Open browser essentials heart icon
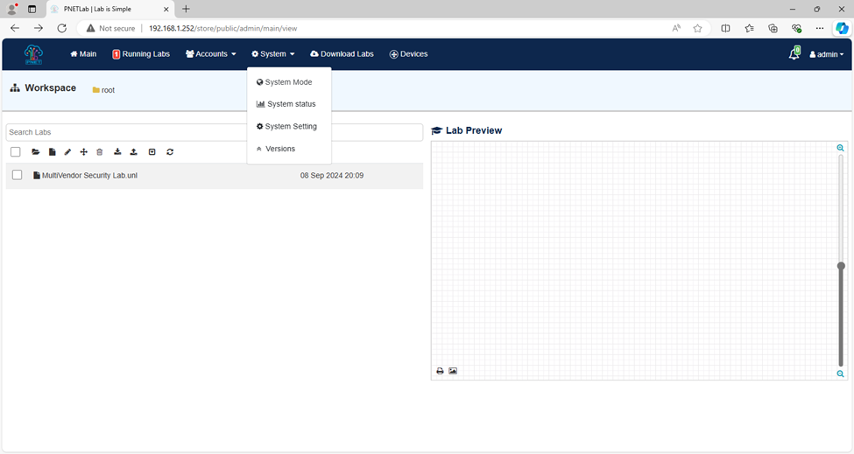Image resolution: width=854 pixels, height=454 pixels. [x=796, y=28]
